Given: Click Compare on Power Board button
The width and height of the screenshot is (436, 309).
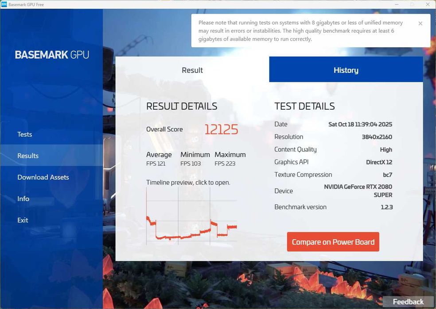Looking at the screenshot, I should pos(333,242).
